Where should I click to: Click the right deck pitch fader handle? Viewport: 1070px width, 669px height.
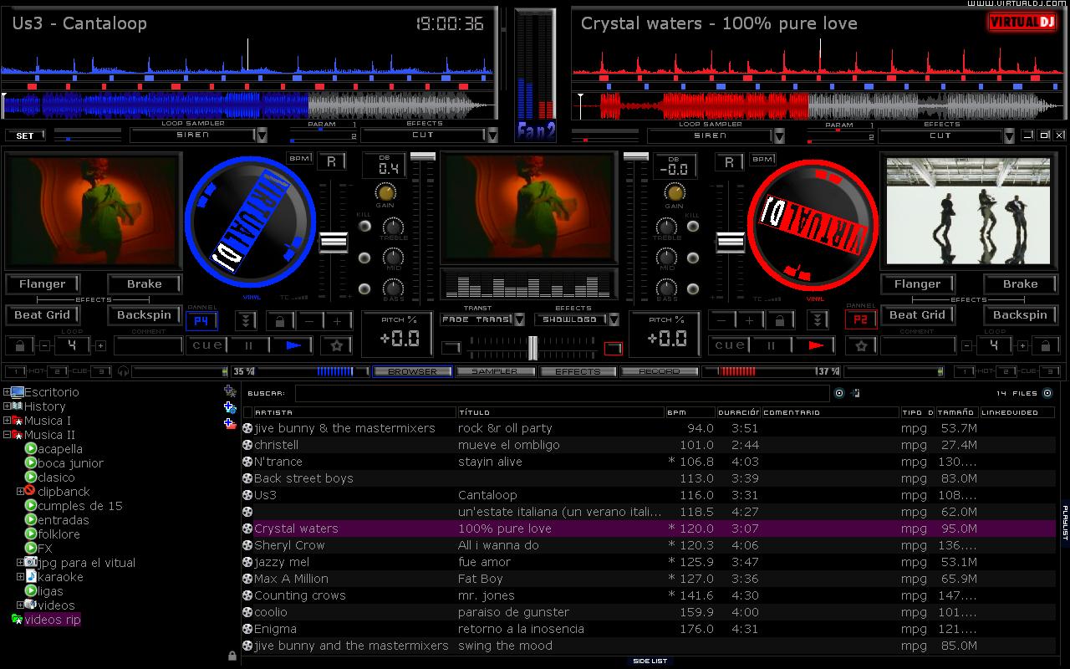(730, 242)
